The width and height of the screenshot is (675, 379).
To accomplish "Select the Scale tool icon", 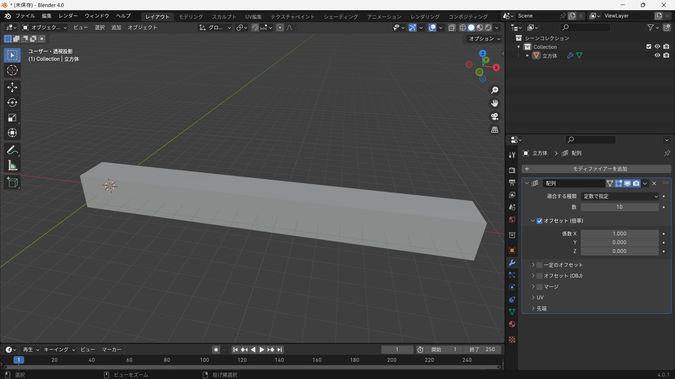I will click(12, 118).
